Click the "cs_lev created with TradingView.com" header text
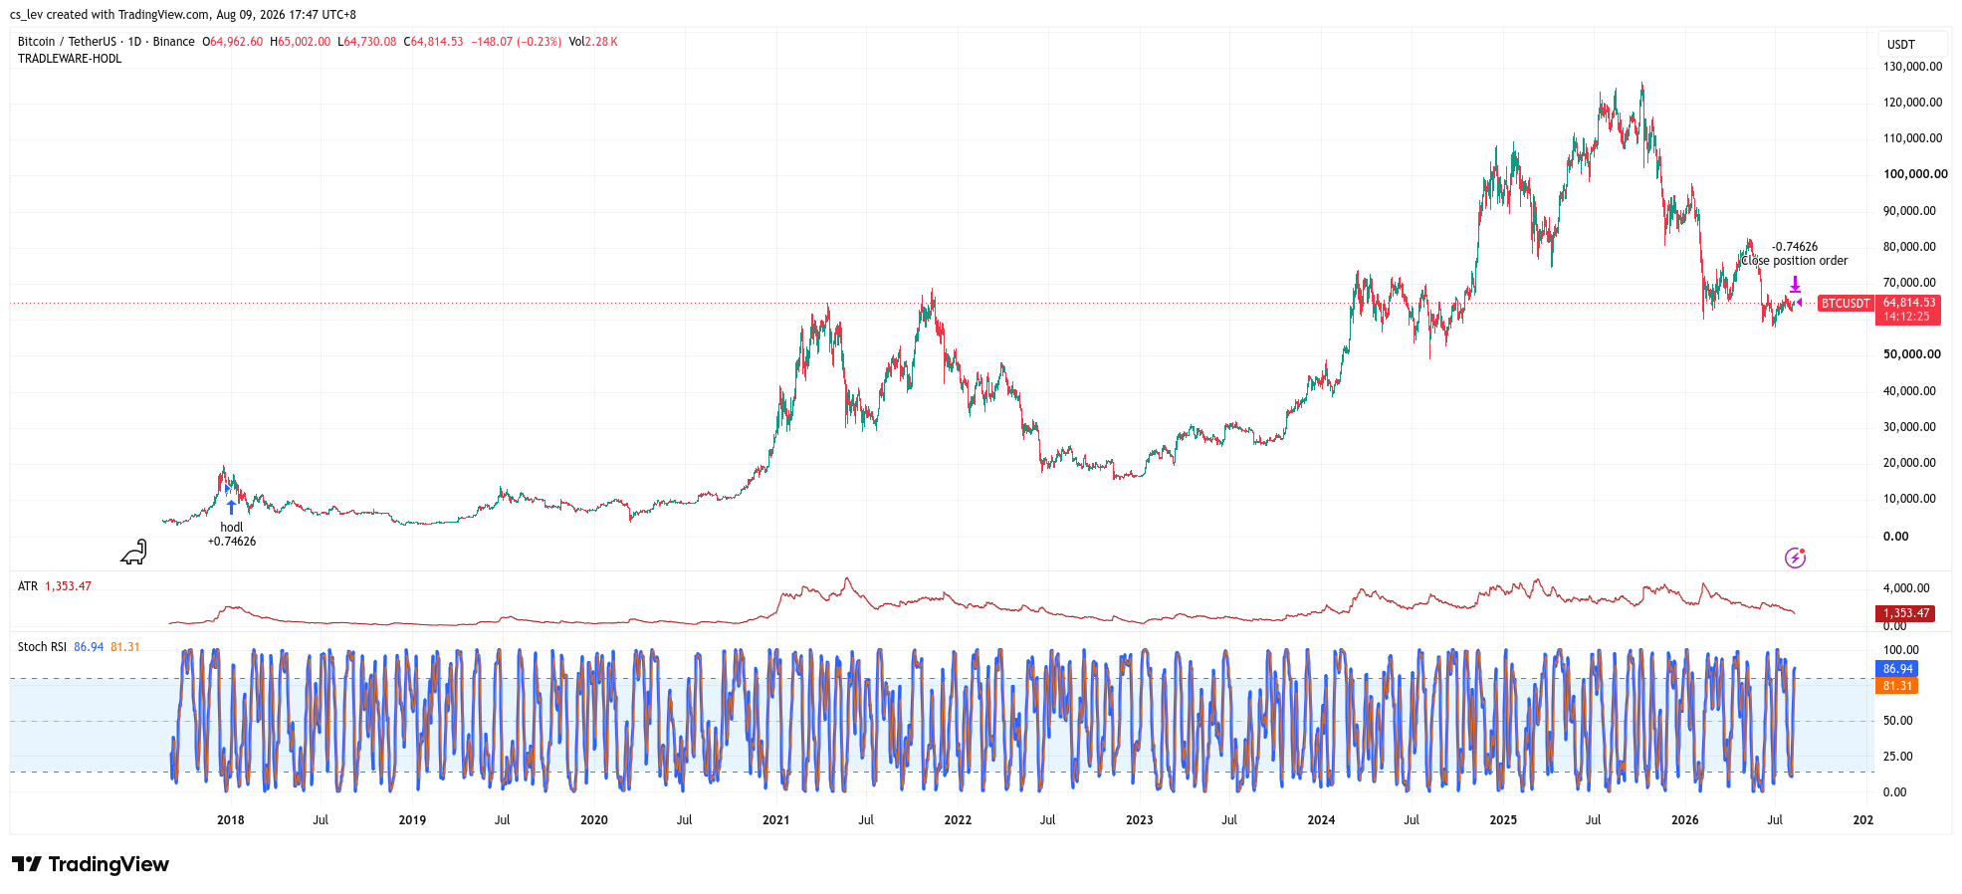1962x894 pixels. pos(109,15)
